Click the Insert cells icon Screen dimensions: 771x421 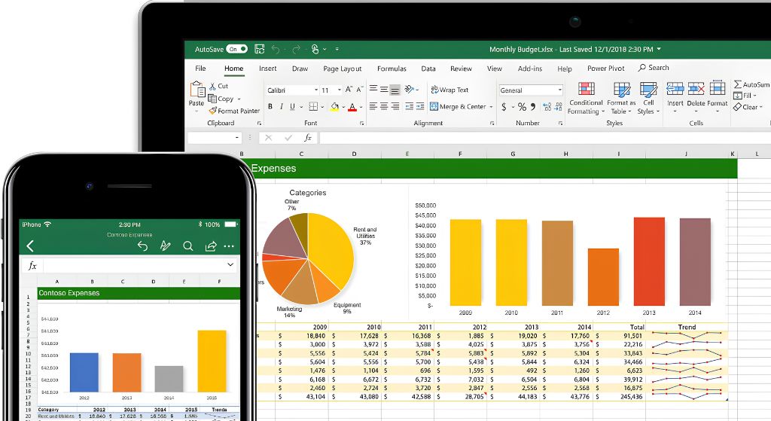(x=675, y=89)
